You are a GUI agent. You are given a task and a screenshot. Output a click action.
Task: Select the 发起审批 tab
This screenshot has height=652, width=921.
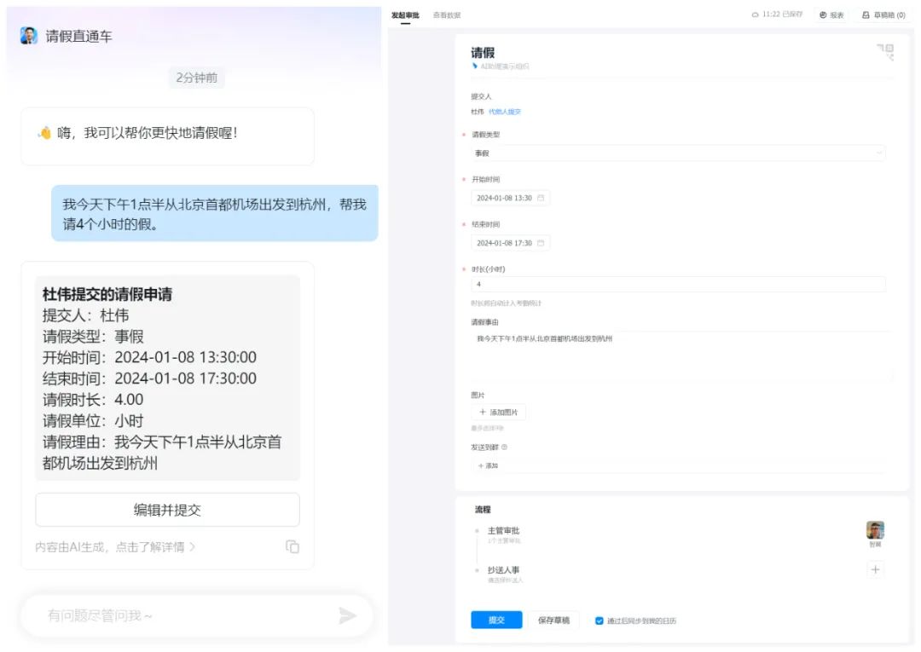click(405, 15)
